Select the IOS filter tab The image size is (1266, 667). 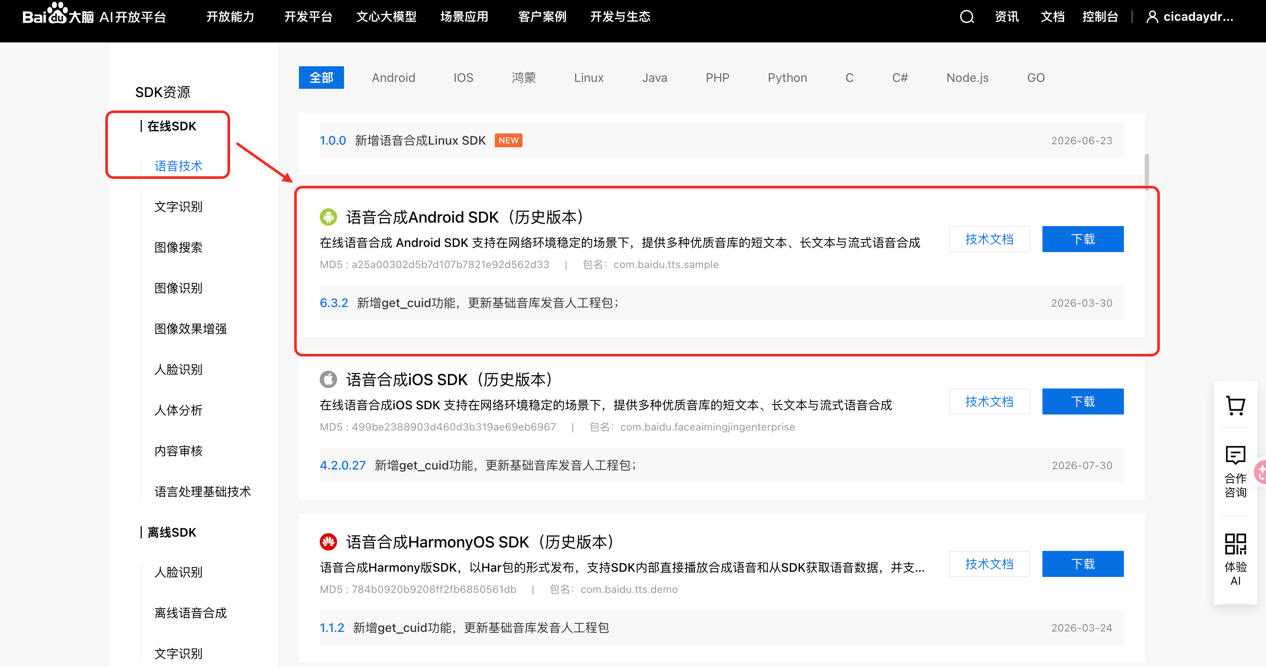[463, 78]
